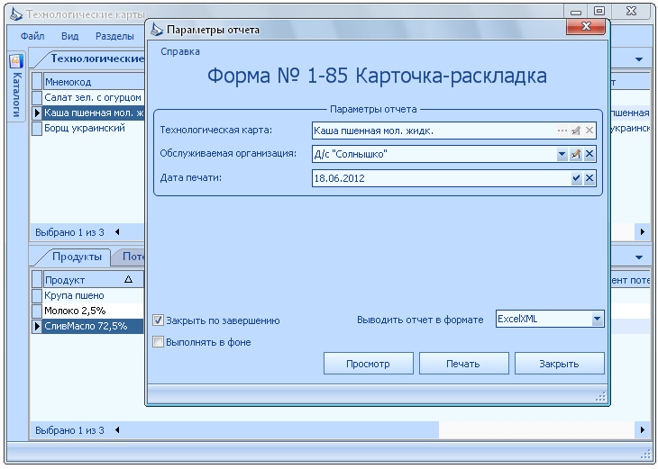Viewport: 658px width, 469px height.
Task: Click the Печать button
Action: click(x=463, y=364)
